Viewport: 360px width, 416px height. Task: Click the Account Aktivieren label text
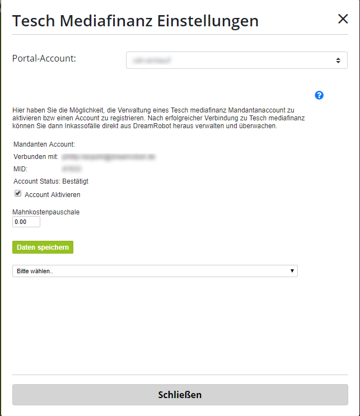pos(53,195)
